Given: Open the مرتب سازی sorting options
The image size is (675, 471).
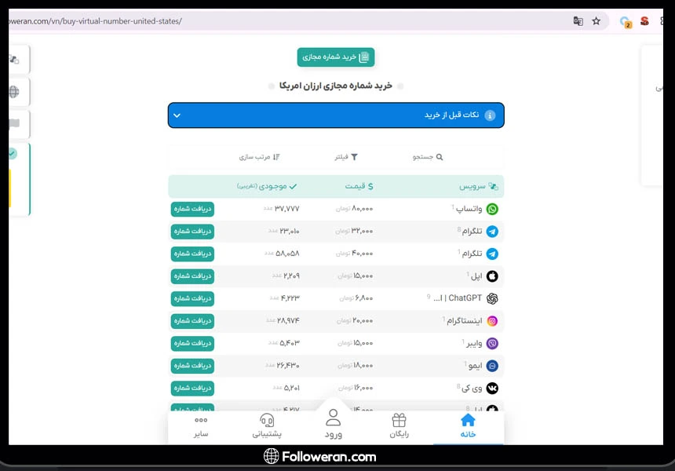Looking at the screenshot, I should point(259,157).
